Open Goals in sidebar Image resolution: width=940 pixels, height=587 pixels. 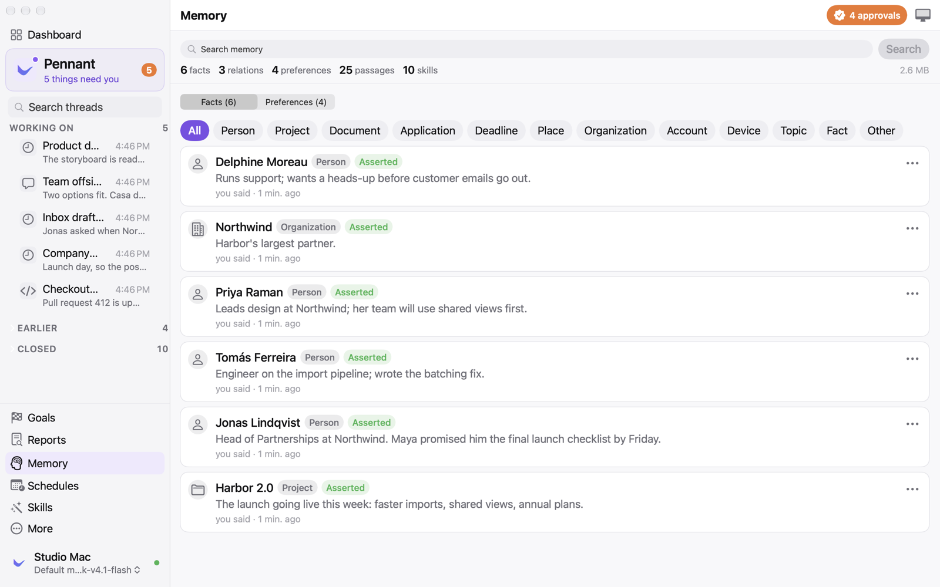[85, 418]
